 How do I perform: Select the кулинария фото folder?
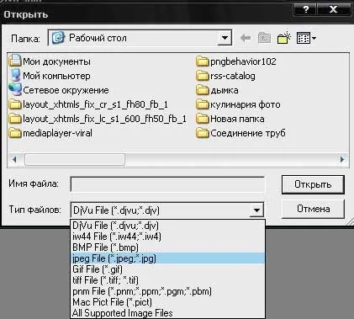pos(238,104)
